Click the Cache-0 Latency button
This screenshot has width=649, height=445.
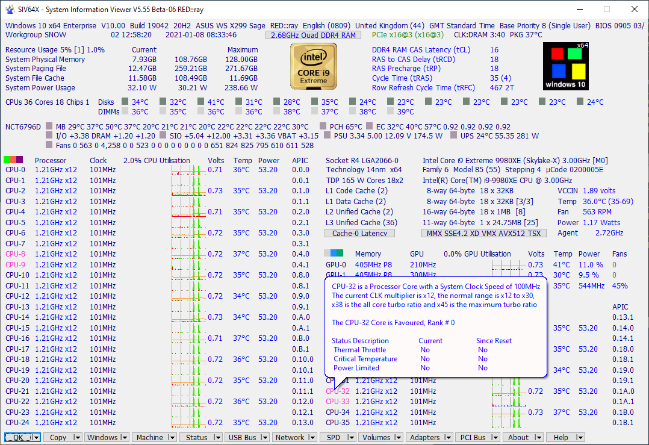359,233
